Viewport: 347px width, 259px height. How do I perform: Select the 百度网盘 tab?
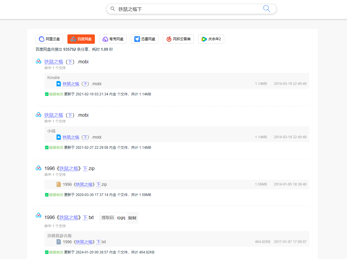[81, 39]
